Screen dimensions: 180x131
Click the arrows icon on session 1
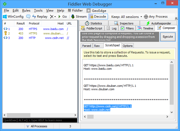pos(6,29)
